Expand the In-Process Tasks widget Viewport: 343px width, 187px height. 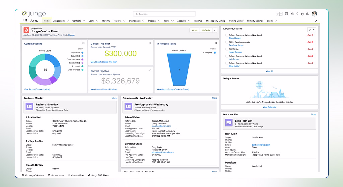coord(216,43)
